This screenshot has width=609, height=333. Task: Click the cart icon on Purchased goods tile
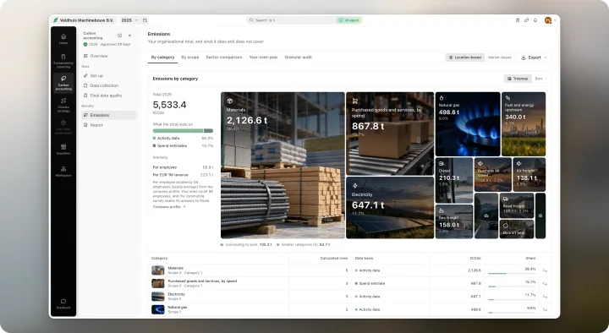click(354, 101)
